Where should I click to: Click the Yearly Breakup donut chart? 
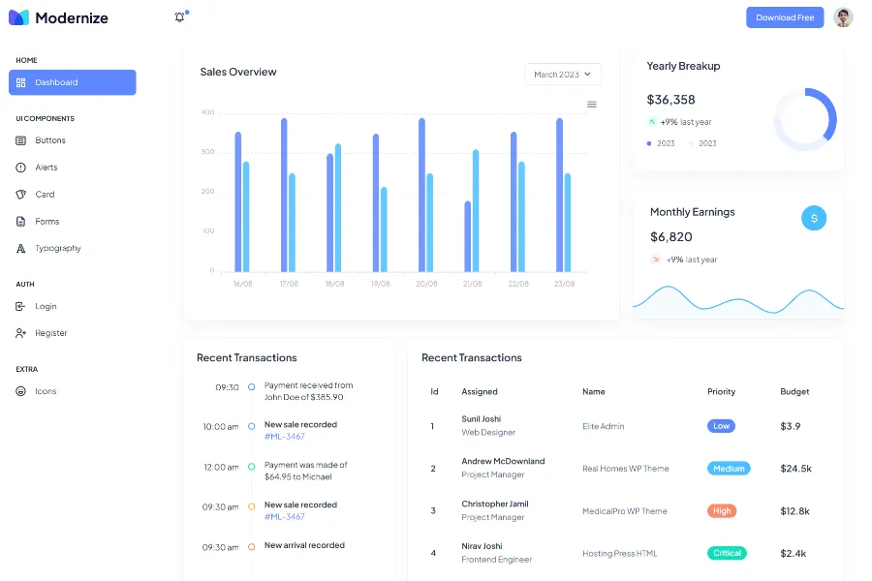tap(805, 120)
